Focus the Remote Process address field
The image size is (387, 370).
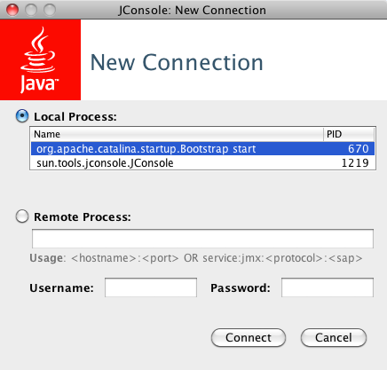202,239
